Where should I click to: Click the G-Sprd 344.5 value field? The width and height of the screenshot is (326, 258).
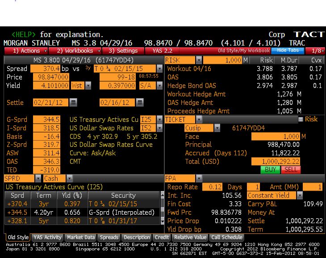click(x=46, y=120)
